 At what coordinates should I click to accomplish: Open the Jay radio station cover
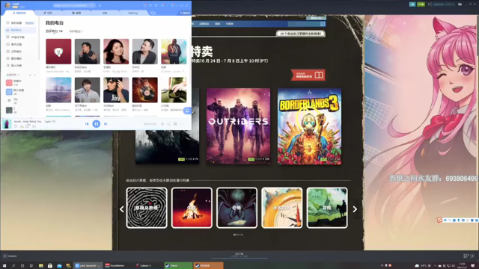pyautogui.click(x=116, y=90)
